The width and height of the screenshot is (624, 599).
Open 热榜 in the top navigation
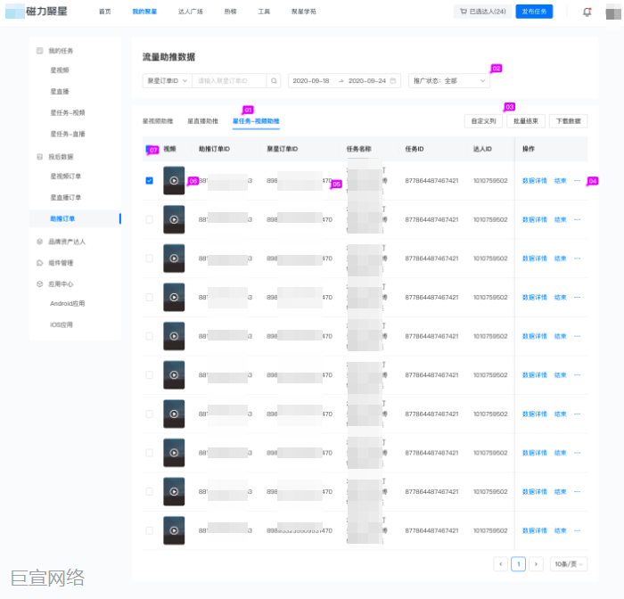[x=230, y=12]
